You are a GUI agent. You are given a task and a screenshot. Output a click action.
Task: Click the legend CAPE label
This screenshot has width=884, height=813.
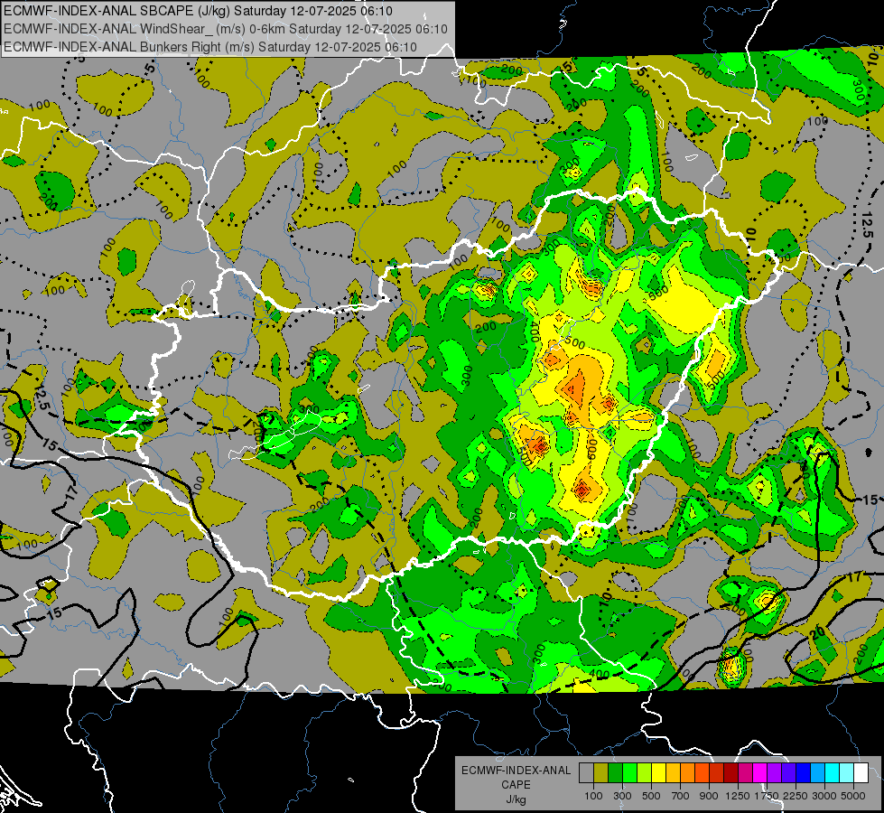pyautogui.click(x=516, y=785)
